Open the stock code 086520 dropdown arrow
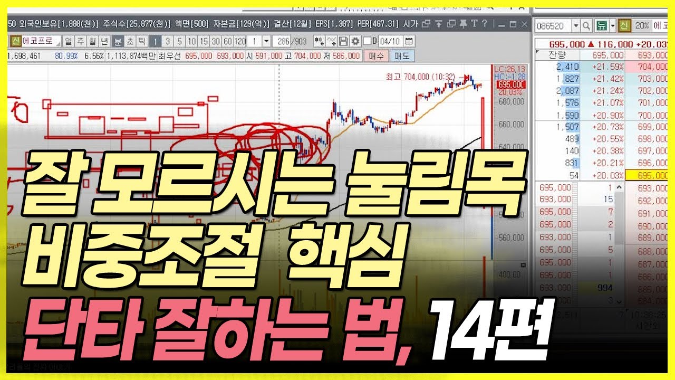 576,26
